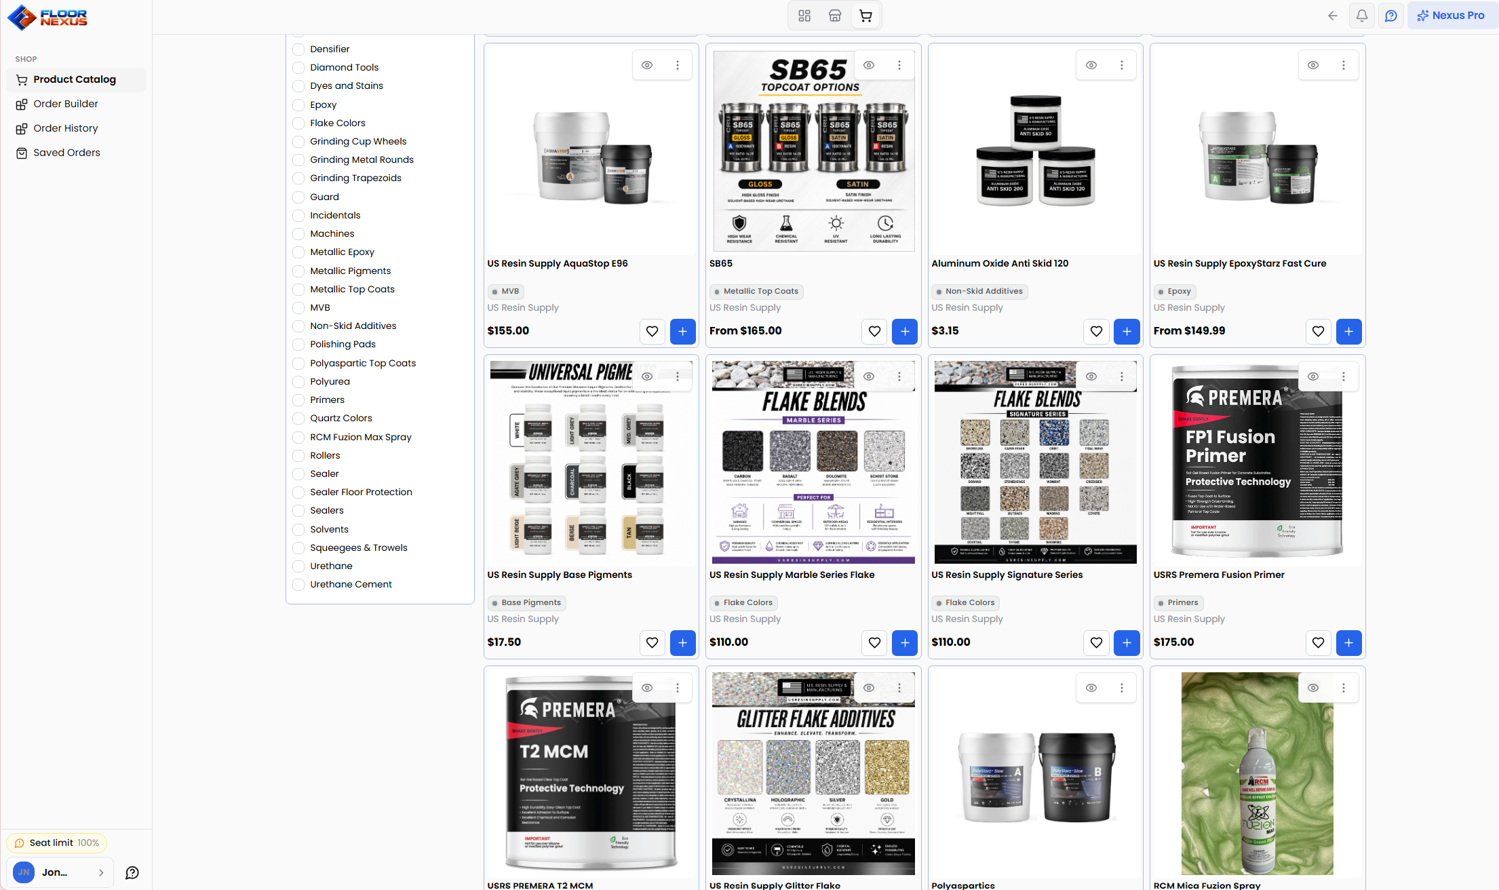This screenshot has height=890, width=1499.
Task: Open more options for Premera Fusion Primer
Action: (1344, 376)
